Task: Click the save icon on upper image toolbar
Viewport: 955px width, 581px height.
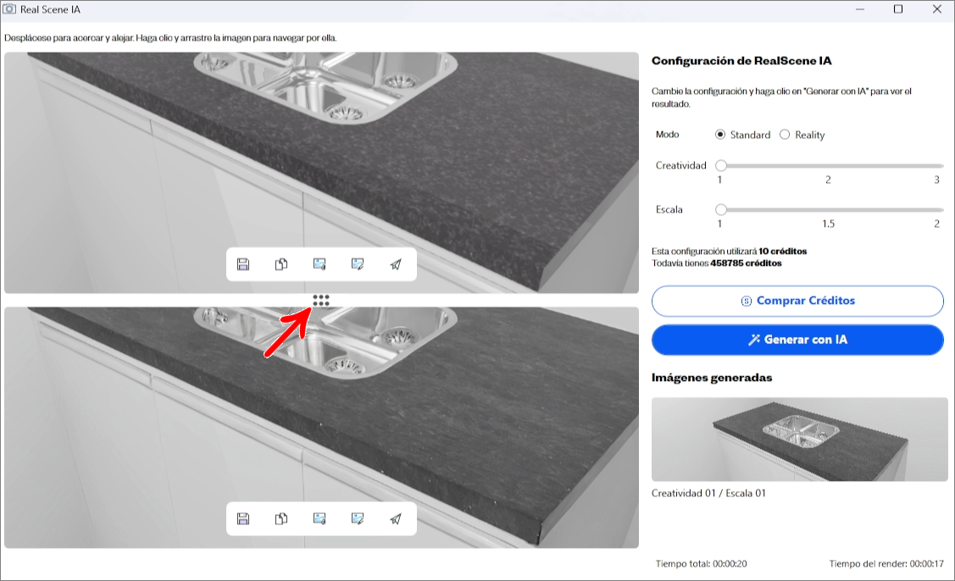Action: point(243,264)
